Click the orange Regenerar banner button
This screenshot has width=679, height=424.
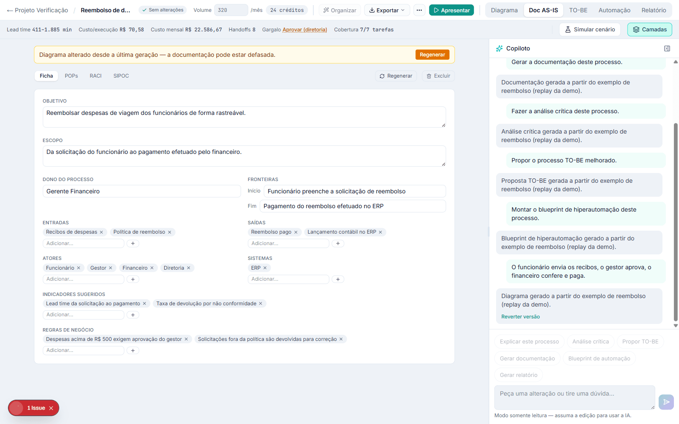(432, 55)
